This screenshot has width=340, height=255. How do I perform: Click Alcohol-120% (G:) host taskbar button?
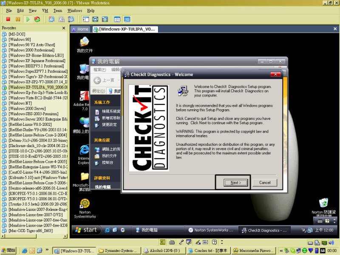tap(163, 251)
